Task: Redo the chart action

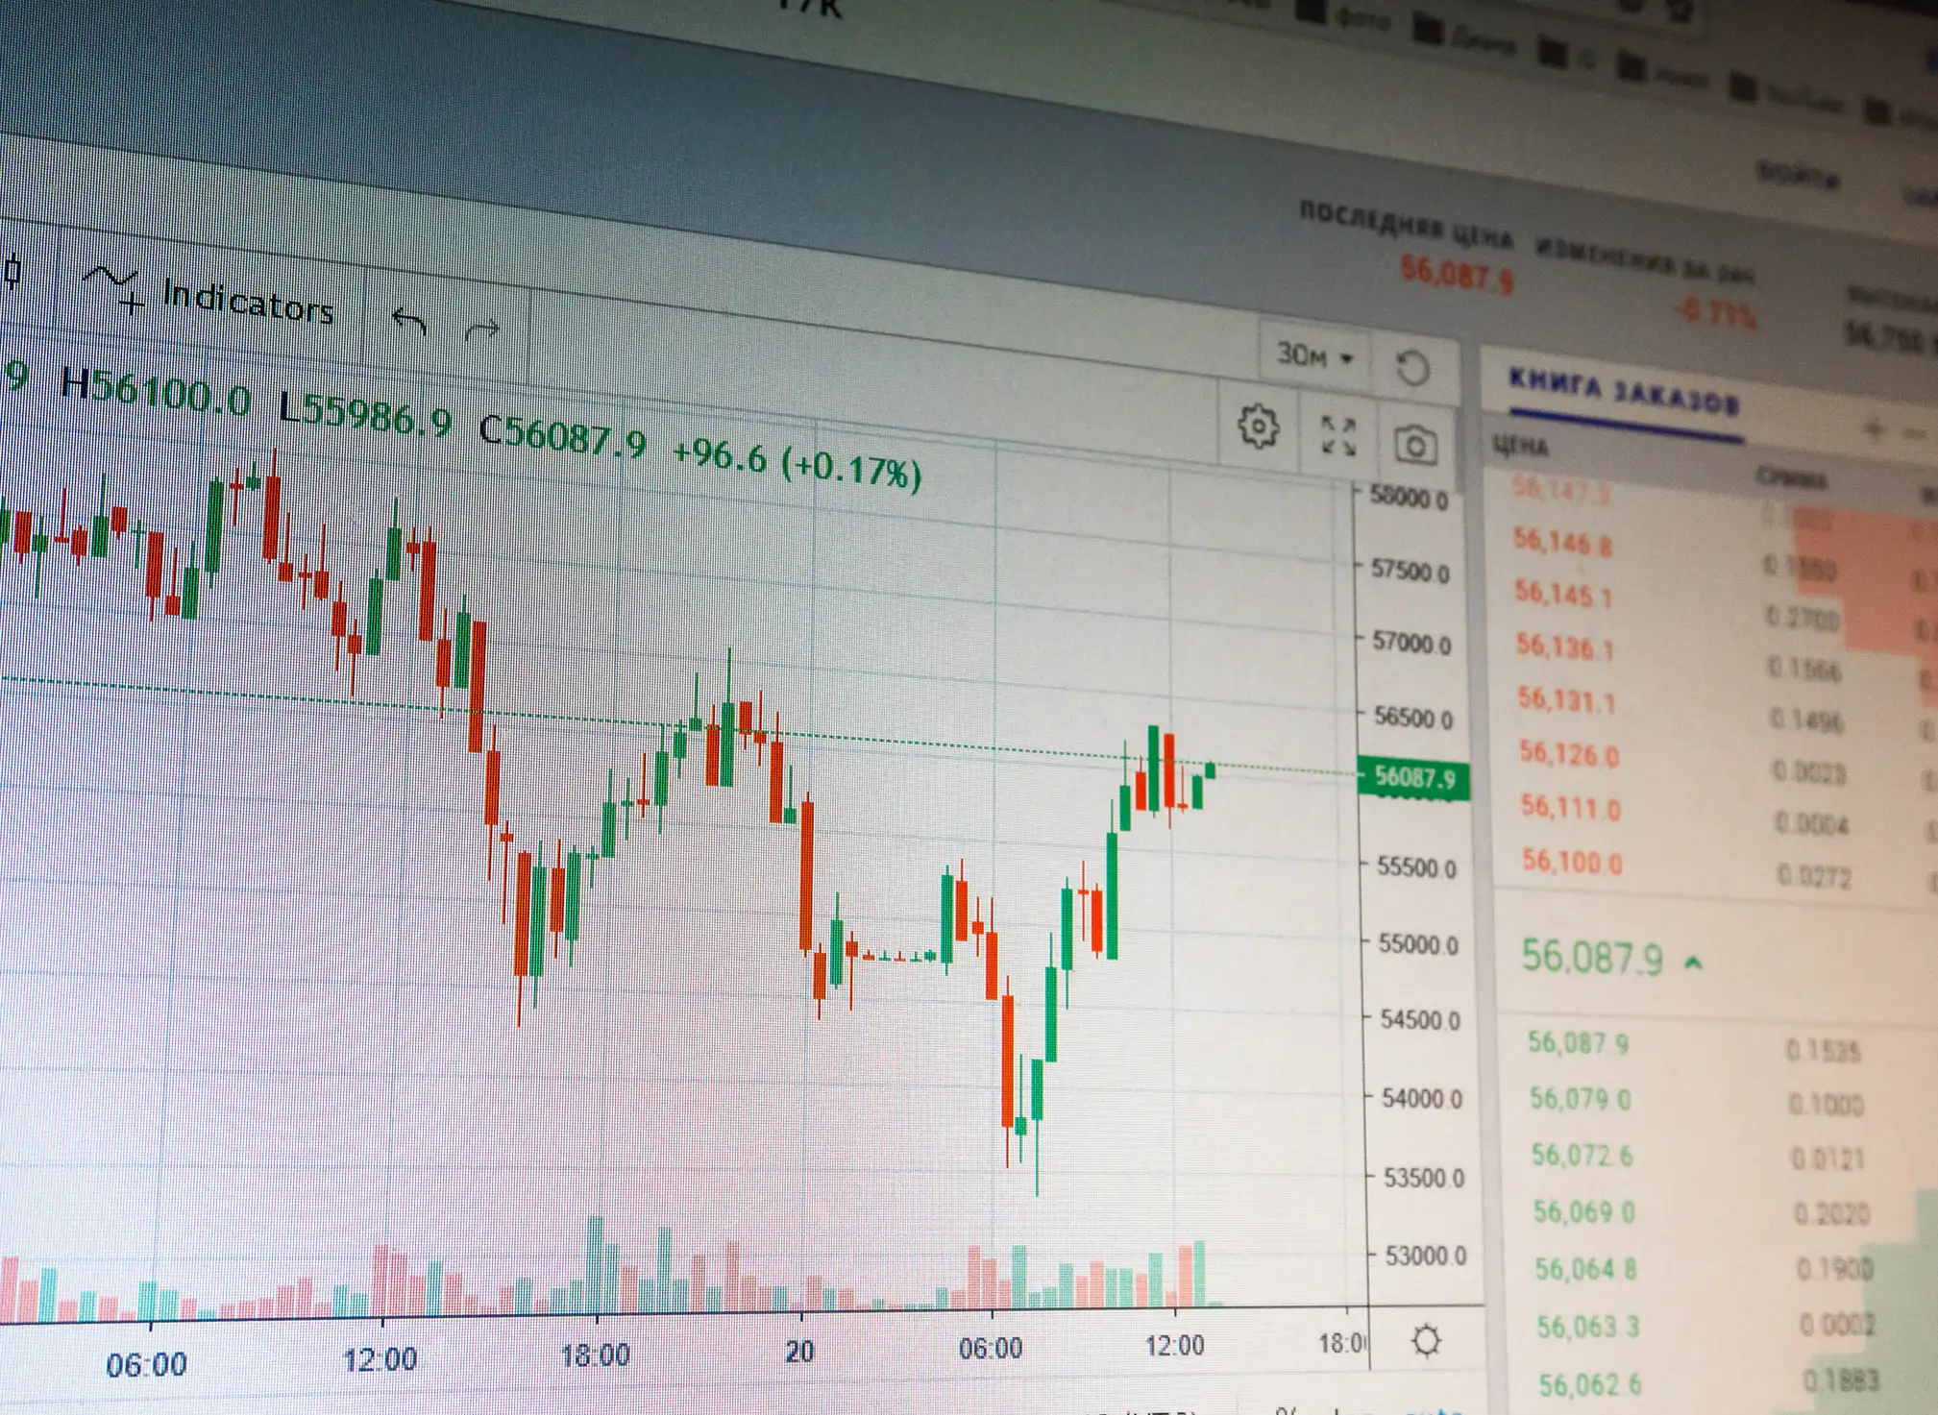Action: 482,331
